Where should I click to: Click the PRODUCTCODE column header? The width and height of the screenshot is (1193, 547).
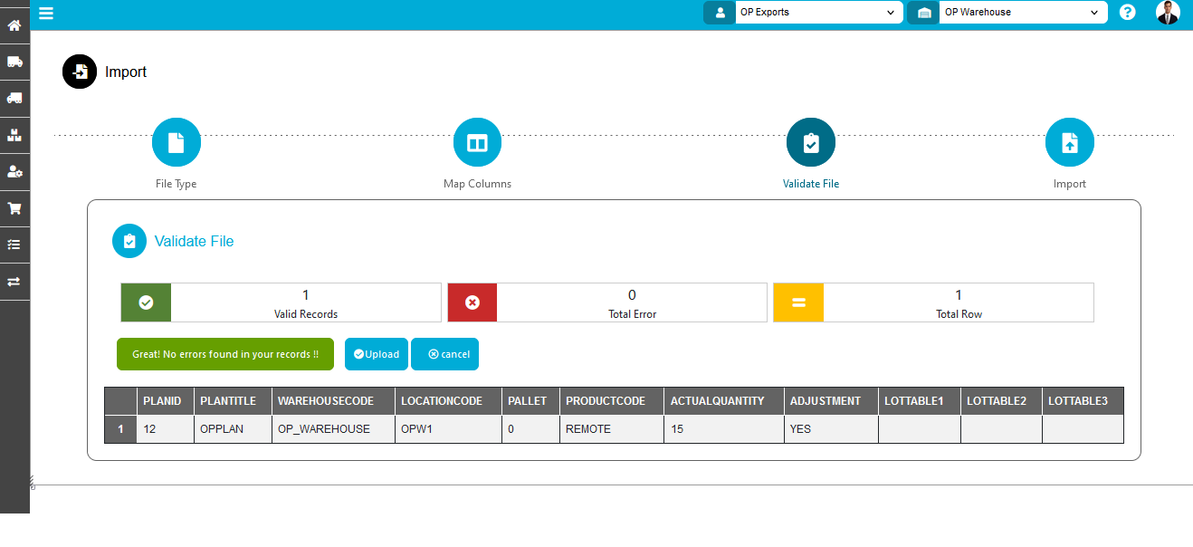click(606, 401)
